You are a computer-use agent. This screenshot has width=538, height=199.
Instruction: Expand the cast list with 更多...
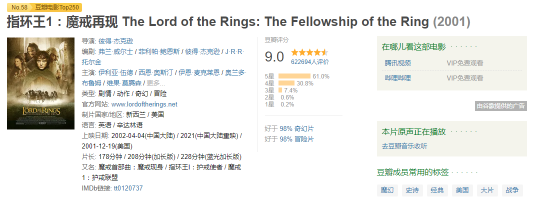pos(156,83)
